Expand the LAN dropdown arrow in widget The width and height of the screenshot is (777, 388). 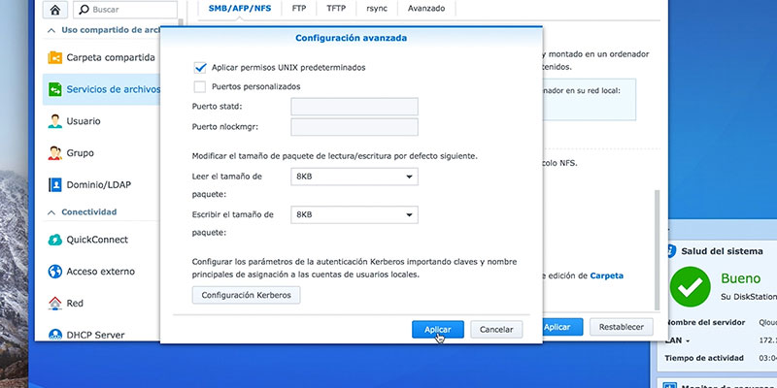(x=687, y=341)
